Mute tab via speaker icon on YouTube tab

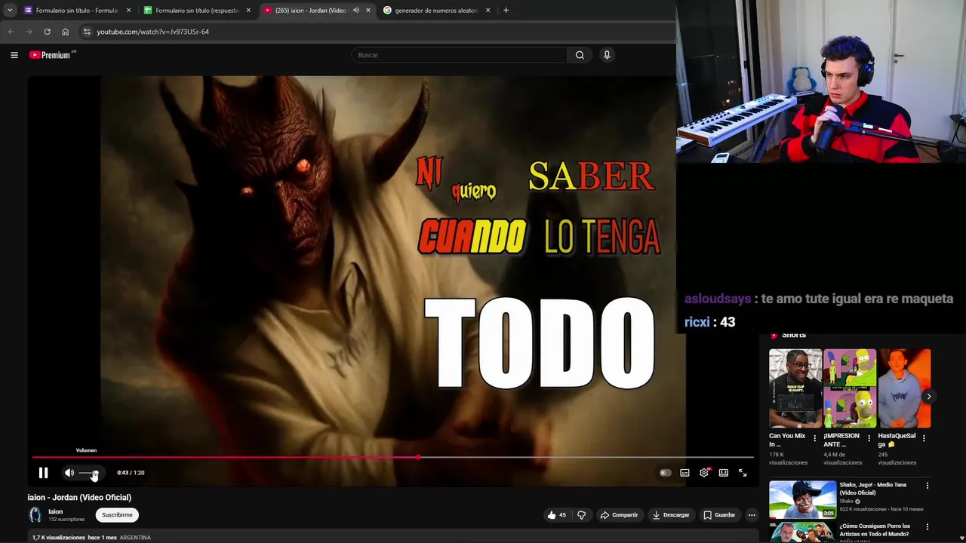point(355,11)
